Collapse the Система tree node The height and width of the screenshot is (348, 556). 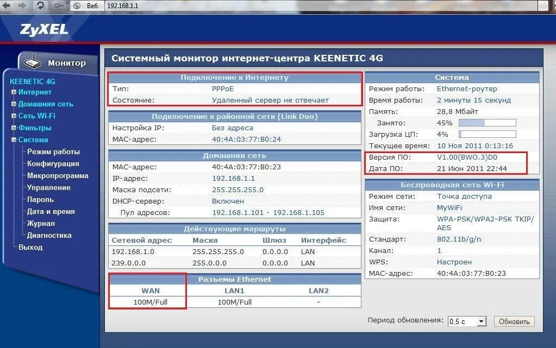point(14,140)
